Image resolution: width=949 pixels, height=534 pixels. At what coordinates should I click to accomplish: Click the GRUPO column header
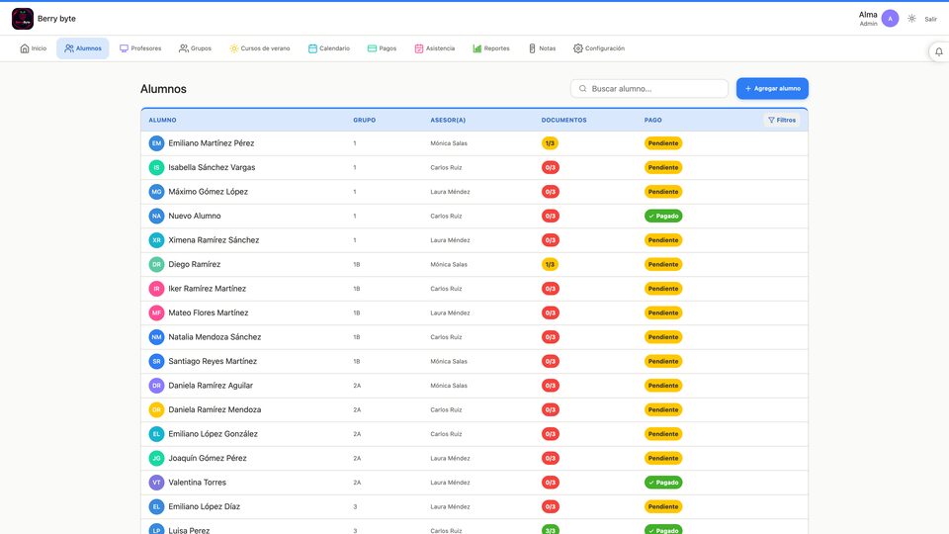pyautogui.click(x=365, y=120)
